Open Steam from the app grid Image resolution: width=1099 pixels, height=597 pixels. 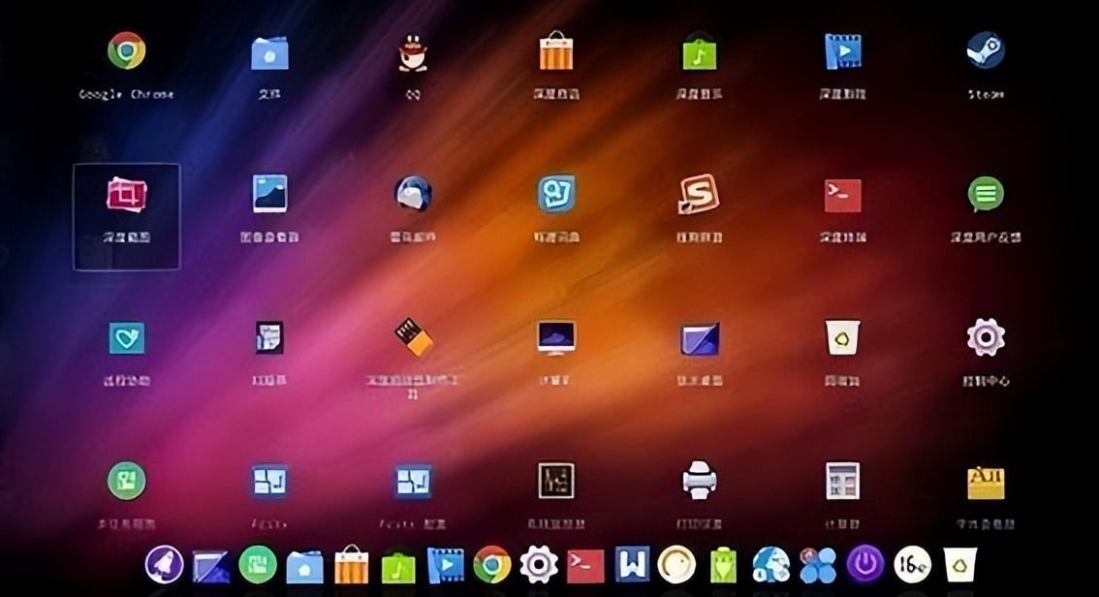tap(985, 51)
